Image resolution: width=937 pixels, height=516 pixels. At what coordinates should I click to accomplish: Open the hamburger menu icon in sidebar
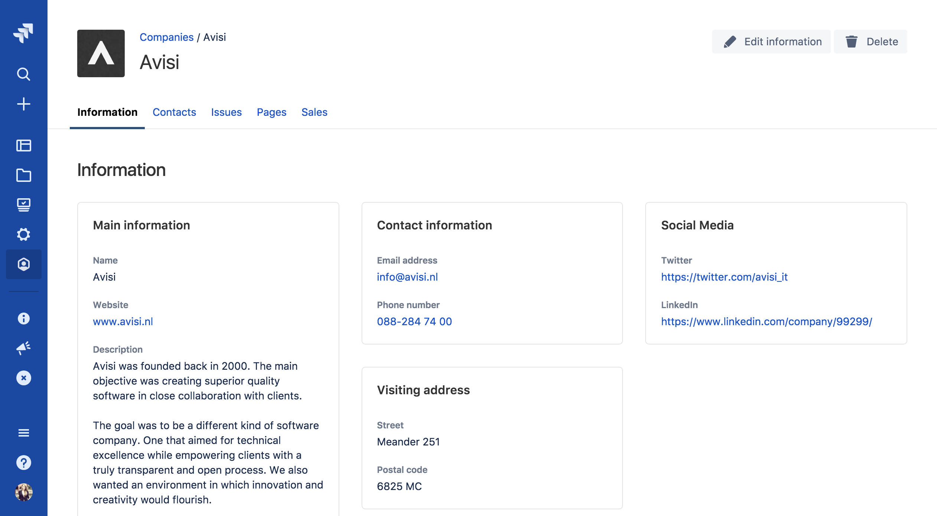coord(23,433)
